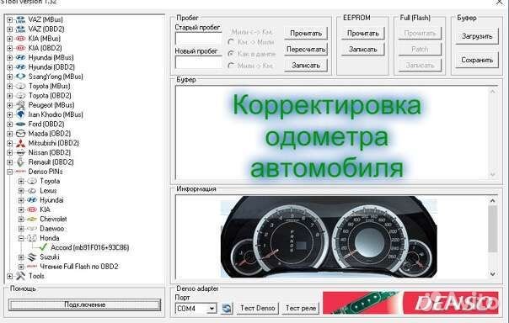This screenshot has width=509, height=323.
Task: Expand the Tools tree node
Action: (10, 277)
